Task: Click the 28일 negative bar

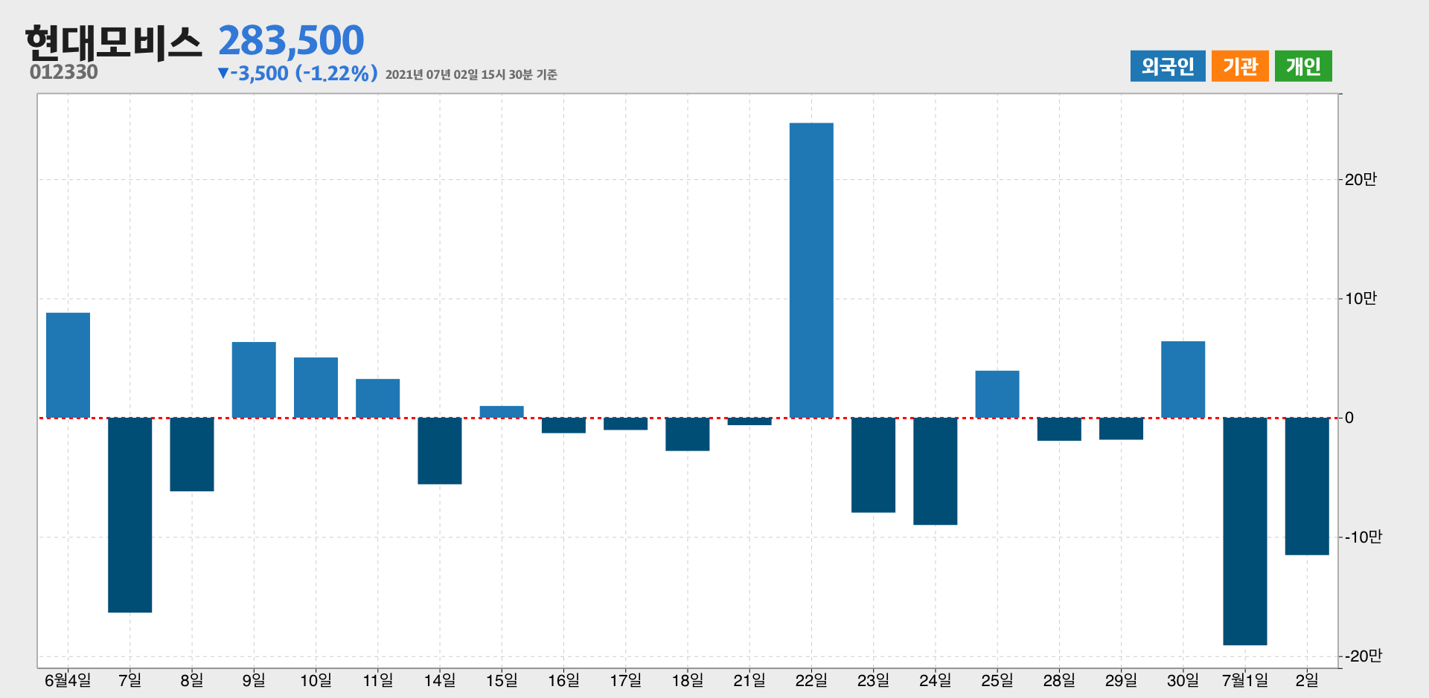Action: coord(1059,429)
